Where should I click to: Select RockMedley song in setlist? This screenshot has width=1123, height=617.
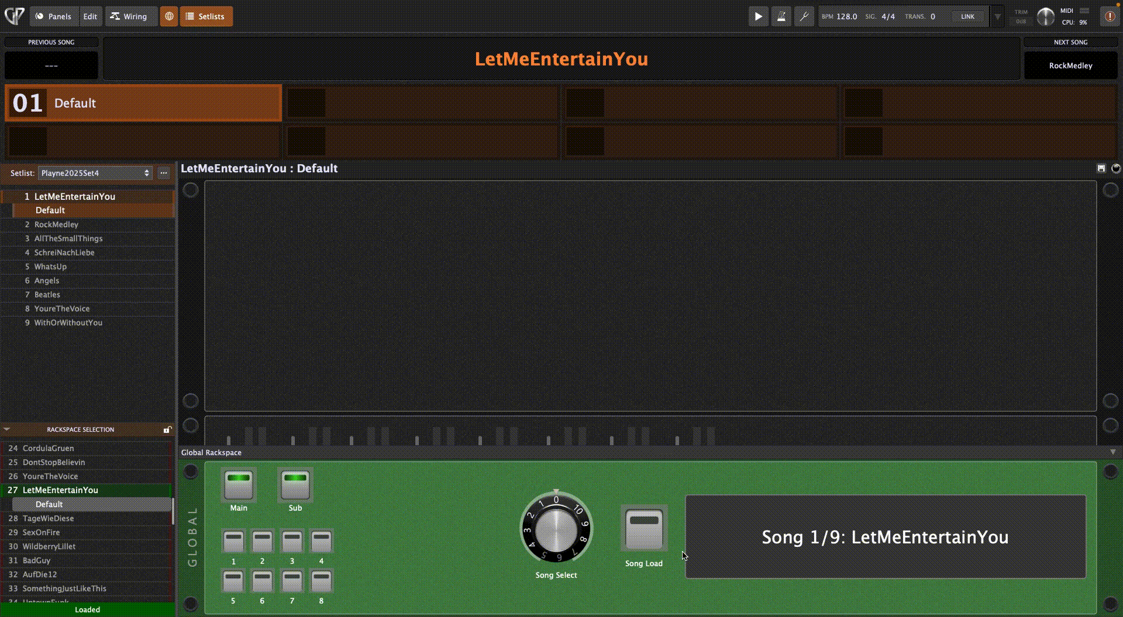56,224
